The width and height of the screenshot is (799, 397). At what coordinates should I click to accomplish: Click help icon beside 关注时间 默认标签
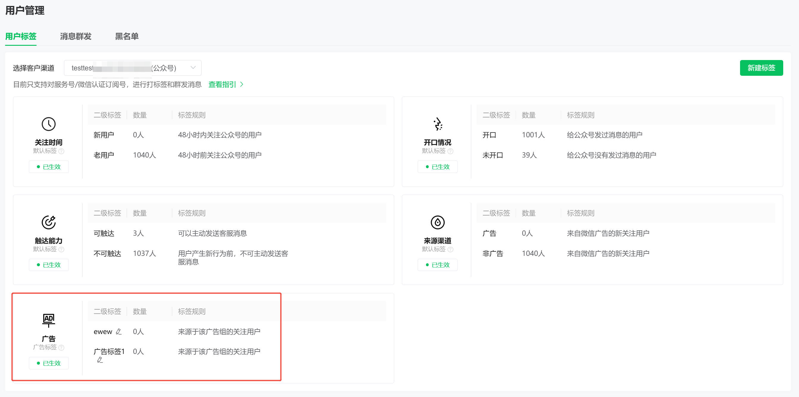[61, 151]
